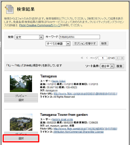Viewport: 130px width, 145px height.
Task: Open the 適合率 sort condition dropdown
Action: tap(107, 66)
